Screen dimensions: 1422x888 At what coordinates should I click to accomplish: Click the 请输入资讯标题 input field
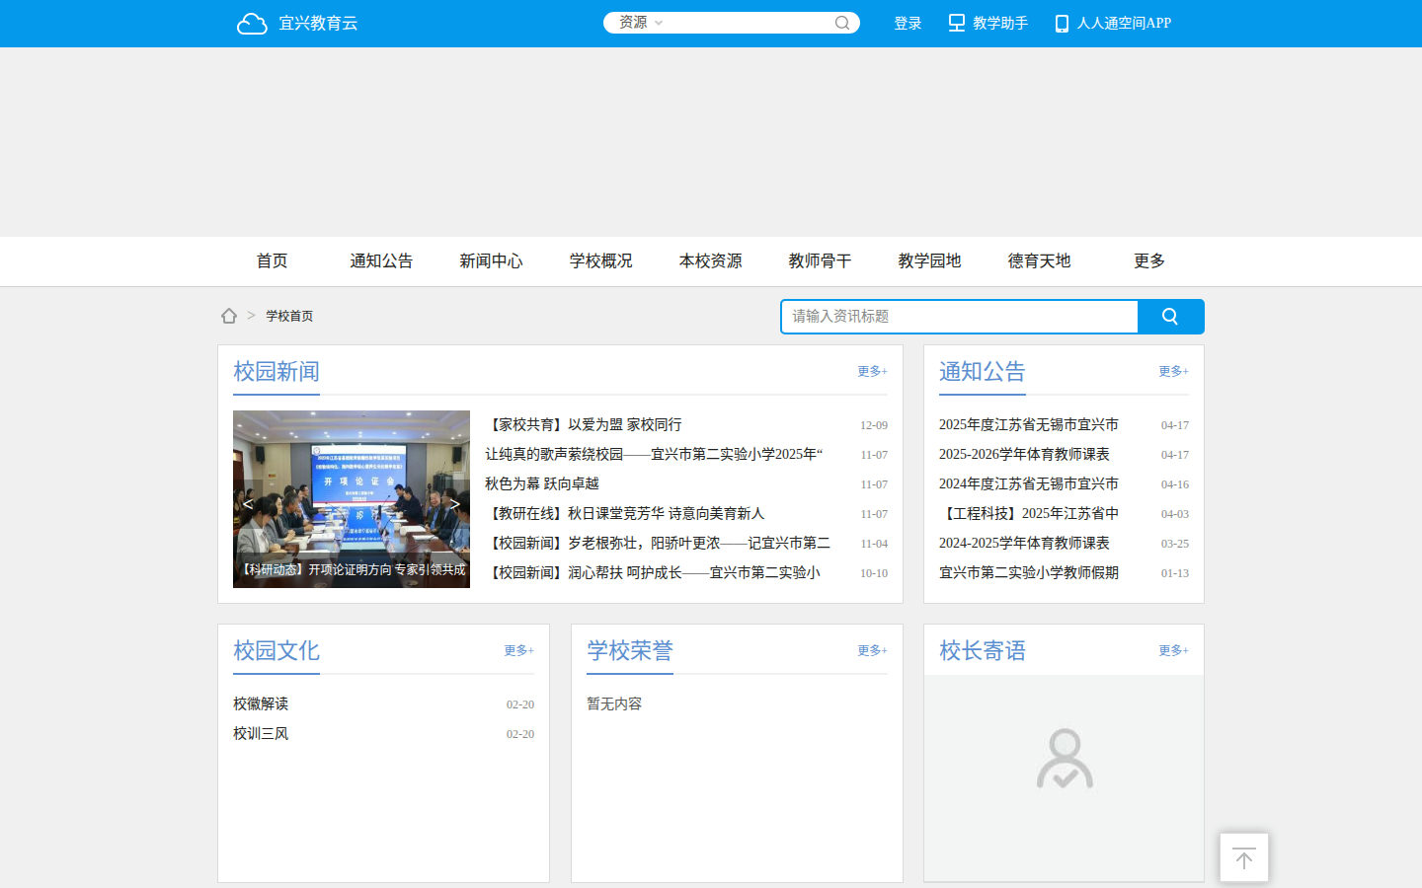(x=960, y=317)
